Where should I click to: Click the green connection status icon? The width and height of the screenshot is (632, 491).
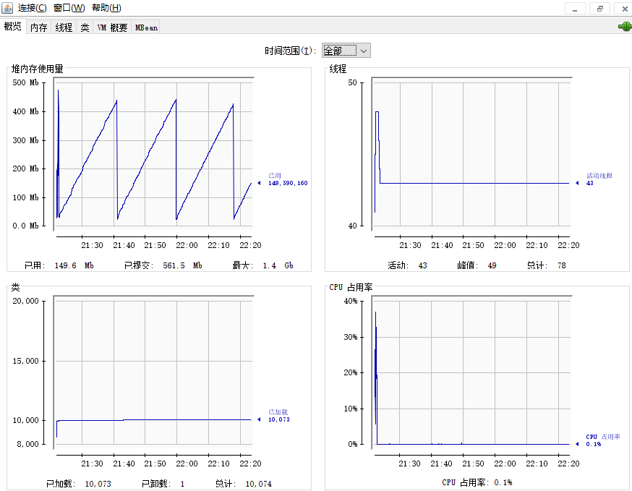point(625,27)
